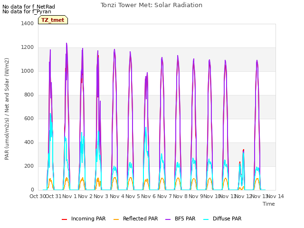This screenshot has height=228, width=304.
Task: Select the Incoming PAR legend entry
Action: (84, 218)
